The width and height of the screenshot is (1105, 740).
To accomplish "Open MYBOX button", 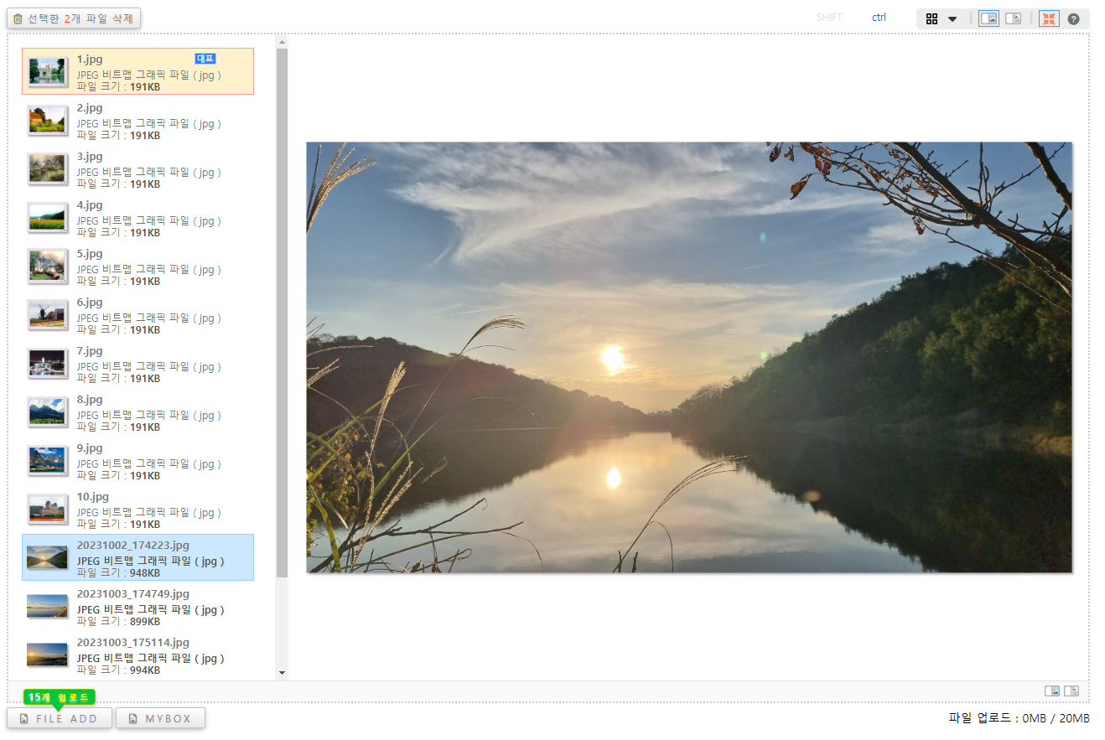I will click(x=160, y=718).
